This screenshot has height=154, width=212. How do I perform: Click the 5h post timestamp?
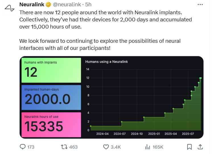point(88,5)
